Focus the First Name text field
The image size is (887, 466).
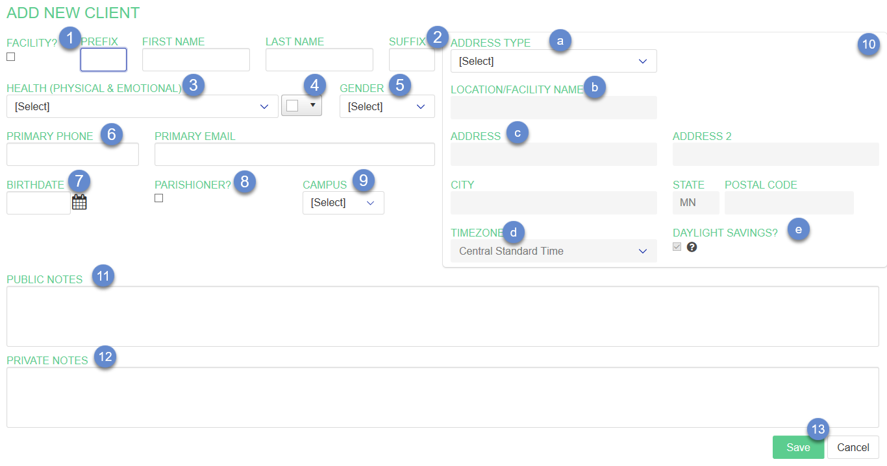(x=195, y=60)
